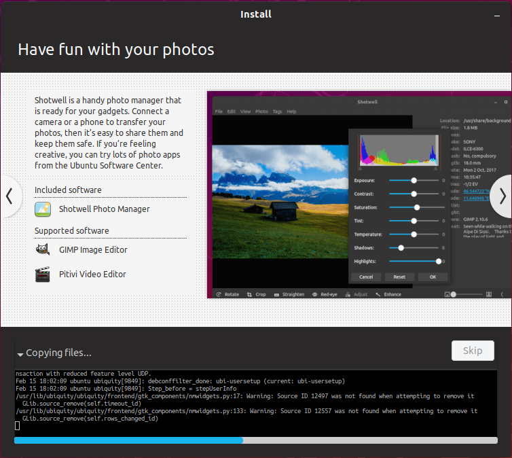Viewport: 512px width, 458px height.
Task: Click the GIMP Image Editor icon
Action: [x=43, y=250]
